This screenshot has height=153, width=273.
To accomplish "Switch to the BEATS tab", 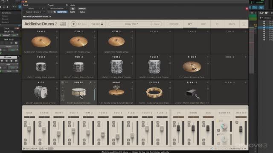I will (x=232, y=24).
